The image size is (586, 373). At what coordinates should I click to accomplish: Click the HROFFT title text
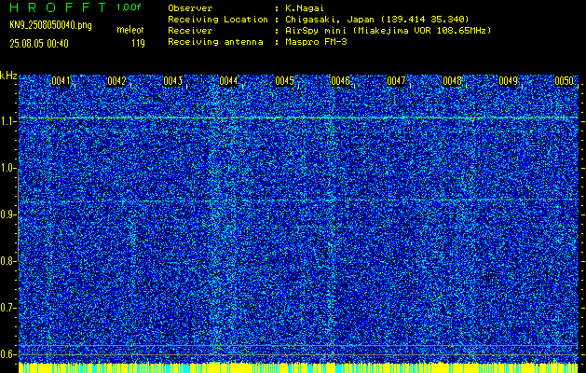point(58,7)
